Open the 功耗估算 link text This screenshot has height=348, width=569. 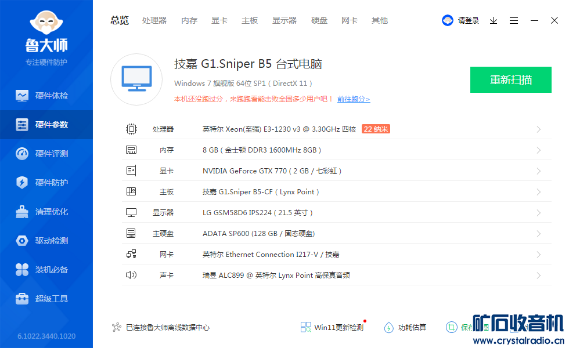[x=412, y=327]
